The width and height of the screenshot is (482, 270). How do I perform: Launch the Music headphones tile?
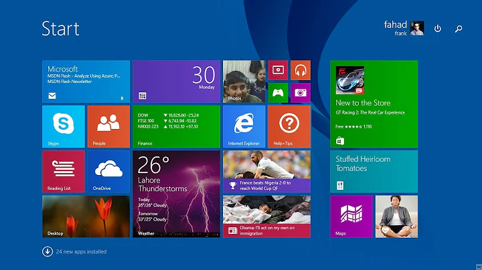[301, 70]
